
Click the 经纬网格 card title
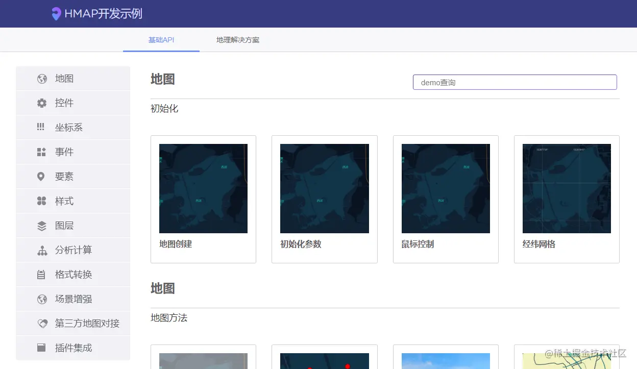539,244
